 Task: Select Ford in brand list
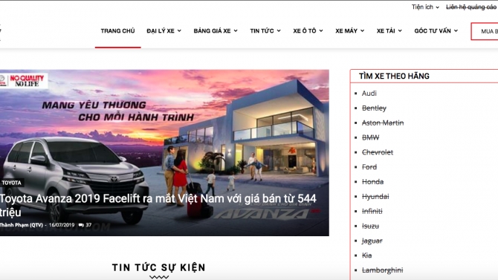tap(369, 167)
